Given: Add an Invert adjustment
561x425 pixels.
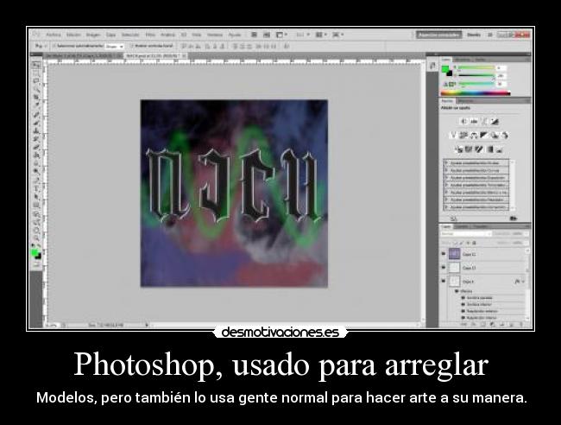Looking at the screenshot, I should (x=458, y=149).
